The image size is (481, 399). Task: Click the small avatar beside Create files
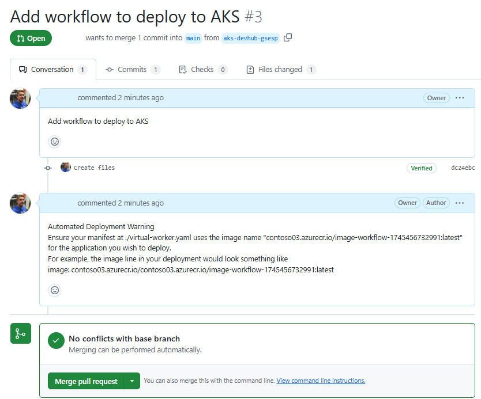tap(66, 168)
